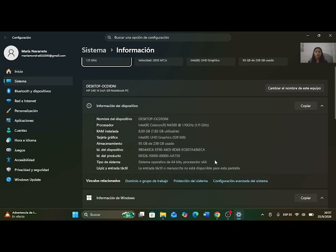Collapse the Información de Windows section
Viewport: 336px width, 252px height.
[x=322, y=198]
